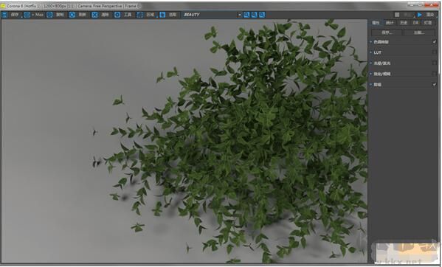The width and height of the screenshot is (442, 267).
Task: Enable the Bloom/Glare checkbox
Action: point(434,63)
